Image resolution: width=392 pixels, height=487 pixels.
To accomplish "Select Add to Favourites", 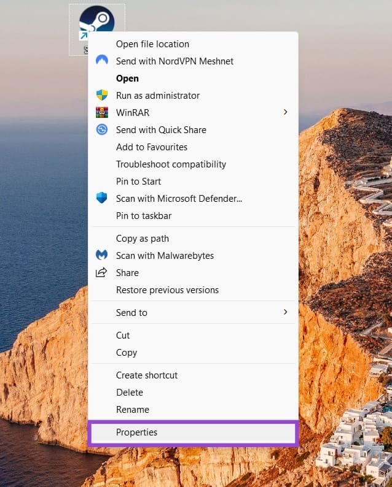I will [x=152, y=147].
